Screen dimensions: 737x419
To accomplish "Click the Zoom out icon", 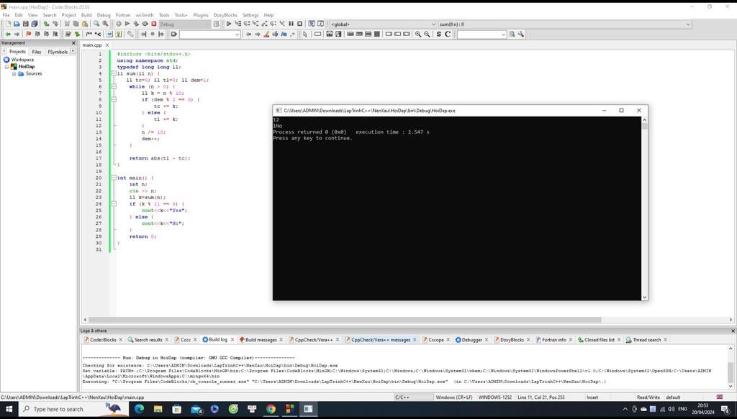I will click(427, 34).
